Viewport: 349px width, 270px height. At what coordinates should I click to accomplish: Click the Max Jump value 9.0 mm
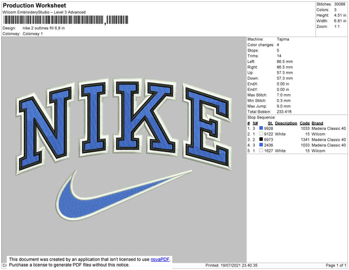(284, 106)
